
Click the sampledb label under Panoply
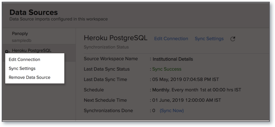[22, 40]
